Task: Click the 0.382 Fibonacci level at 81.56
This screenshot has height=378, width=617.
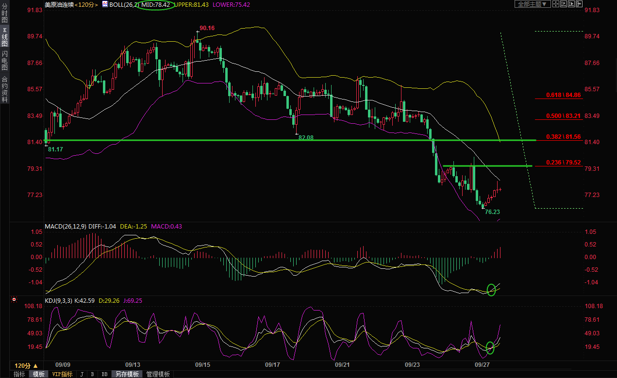Action: click(563, 137)
